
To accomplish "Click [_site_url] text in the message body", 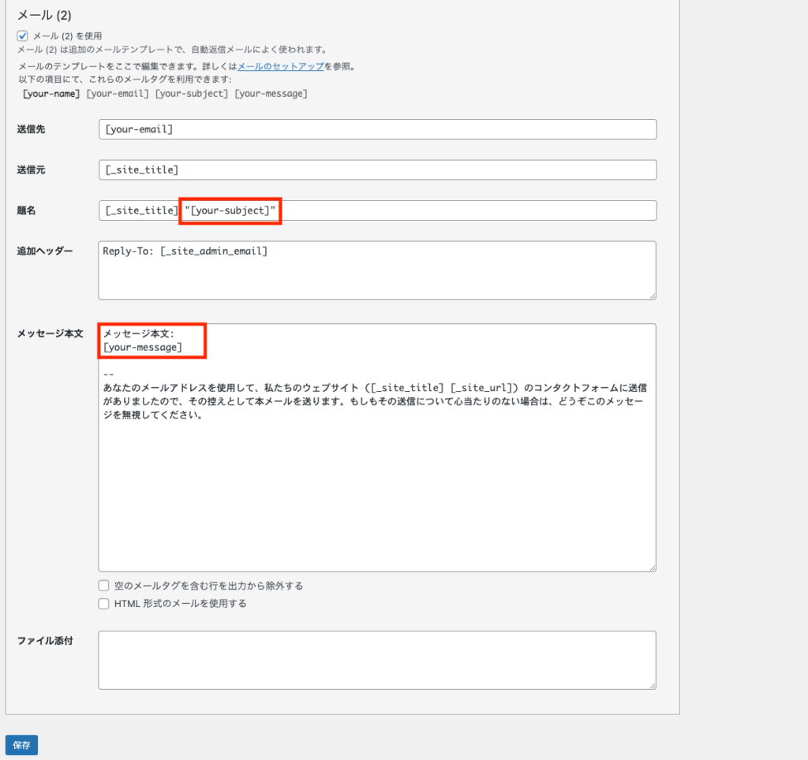I will click(482, 388).
